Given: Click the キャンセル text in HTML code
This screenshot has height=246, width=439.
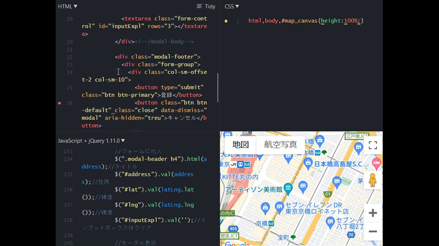Looking at the screenshot, I should point(182,118).
